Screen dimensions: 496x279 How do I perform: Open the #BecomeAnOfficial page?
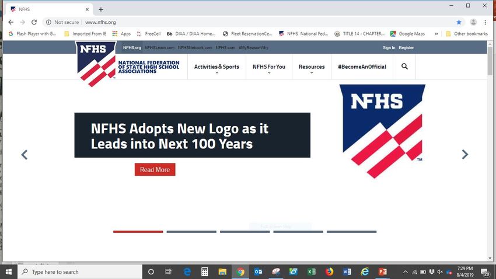coord(362,67)
